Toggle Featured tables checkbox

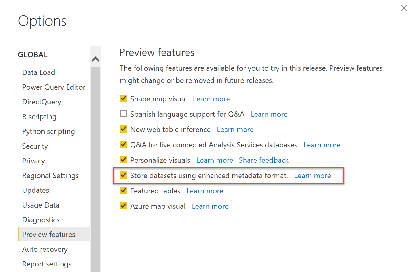pyautogui.click(x=123, y=191)
